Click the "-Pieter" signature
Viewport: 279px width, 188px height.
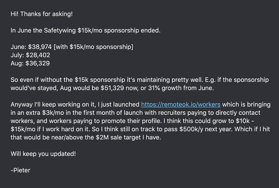coord(20,170)
